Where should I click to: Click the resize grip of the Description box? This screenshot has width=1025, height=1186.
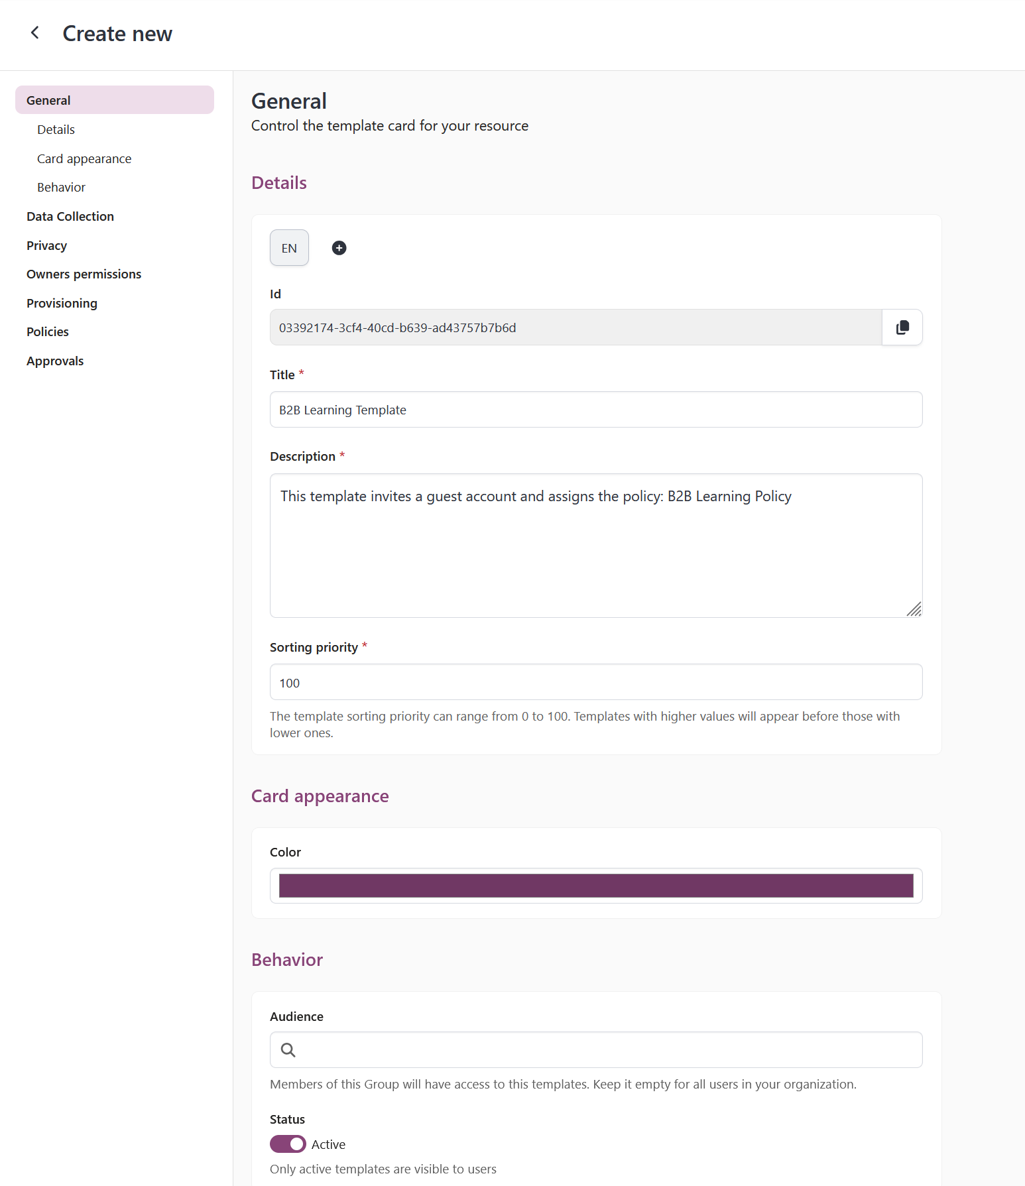tap(916, 610)
